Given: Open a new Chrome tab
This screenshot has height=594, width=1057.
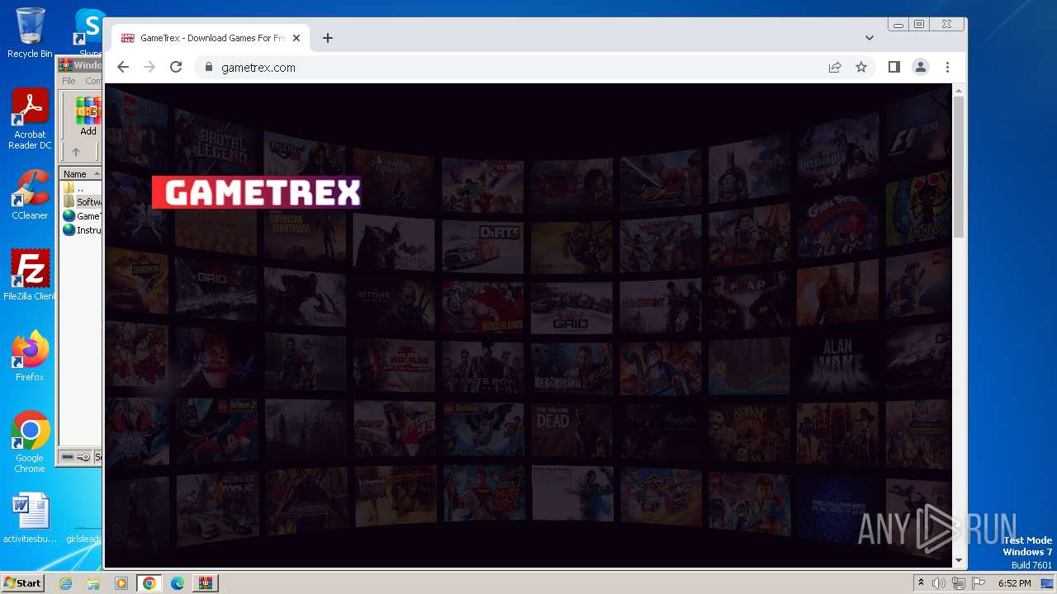Looking at the screenshot, I should pos(328,38).
